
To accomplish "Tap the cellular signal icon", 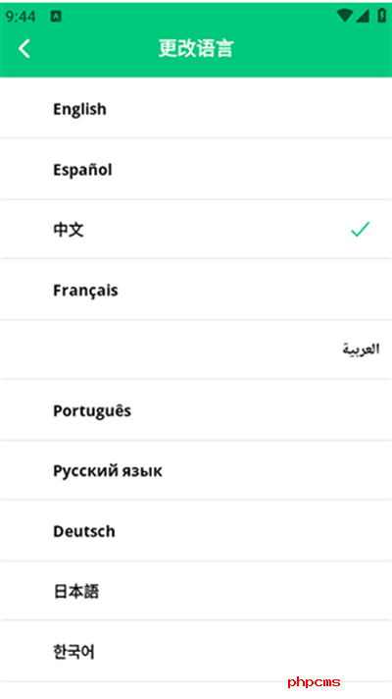I will click(363, 16).
